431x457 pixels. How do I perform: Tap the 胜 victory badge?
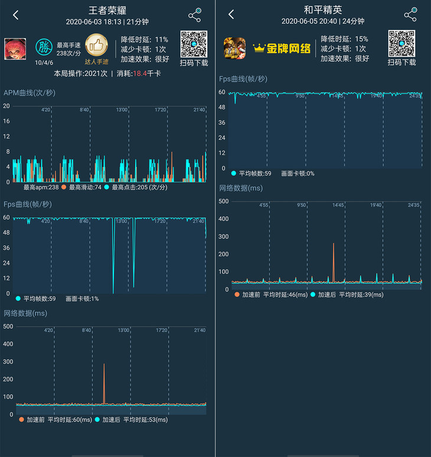(x=44, y=47)
